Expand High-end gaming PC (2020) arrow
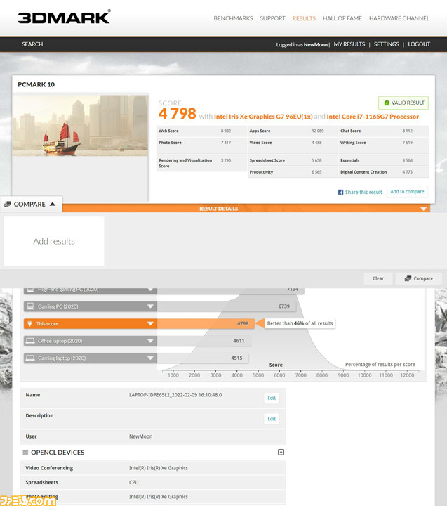447x506 pixels. click(150, 290)
